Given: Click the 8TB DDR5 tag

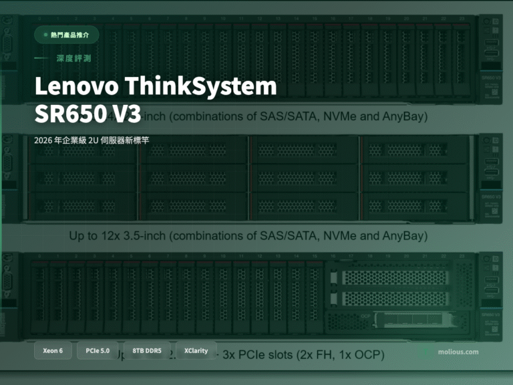Looking at the screenshot, I should (x=147, y=351).
